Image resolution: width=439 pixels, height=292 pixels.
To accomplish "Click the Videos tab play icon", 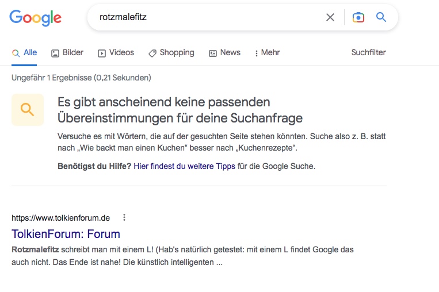I will pos(102,53).
